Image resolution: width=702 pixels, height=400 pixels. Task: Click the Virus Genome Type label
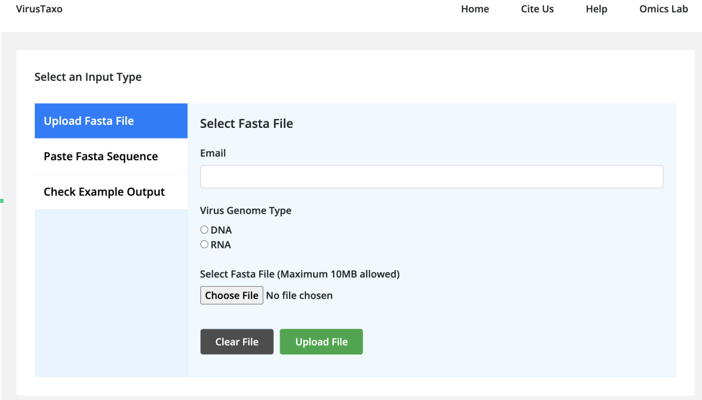(x=246, y=211)
